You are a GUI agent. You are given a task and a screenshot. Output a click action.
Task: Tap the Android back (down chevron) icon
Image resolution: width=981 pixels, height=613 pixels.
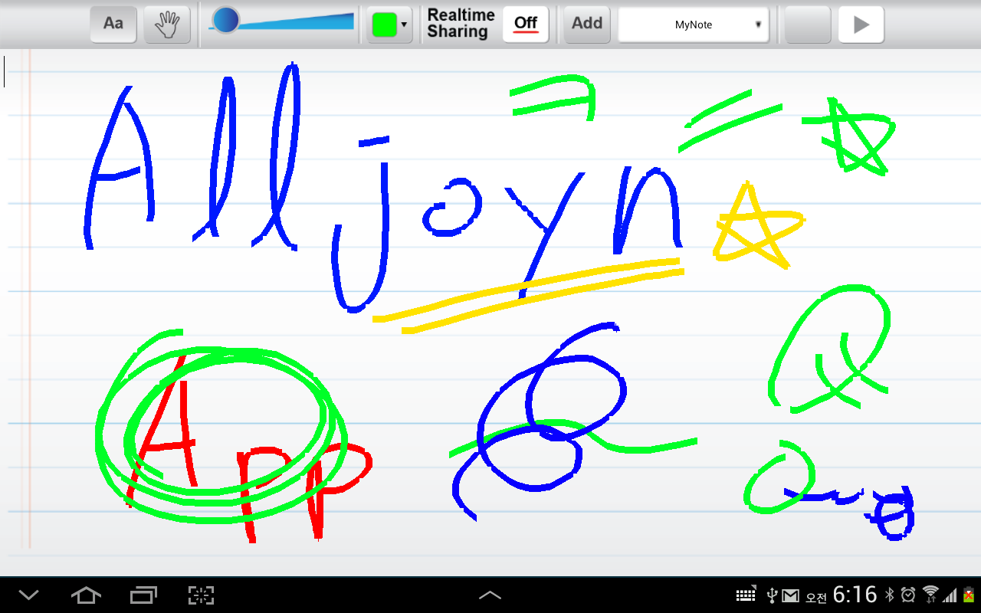point(28,595)
